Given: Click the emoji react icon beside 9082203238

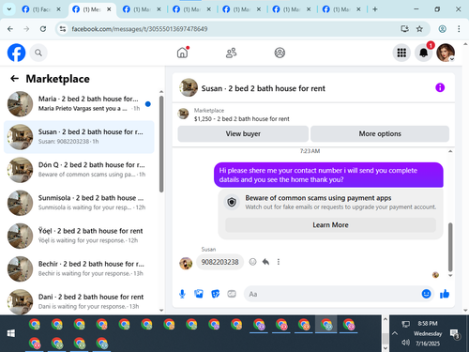Looking at the screenshot, I should point(252,262).
